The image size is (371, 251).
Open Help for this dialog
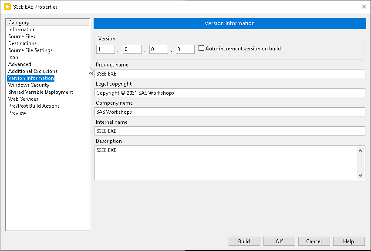click(349, 241)
